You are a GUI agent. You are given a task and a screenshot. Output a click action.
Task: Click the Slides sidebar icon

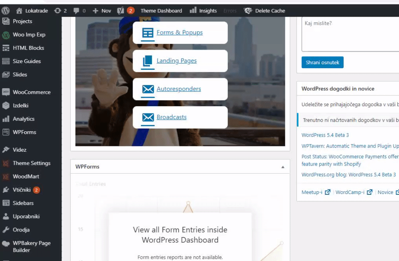(x=6, y=75)
